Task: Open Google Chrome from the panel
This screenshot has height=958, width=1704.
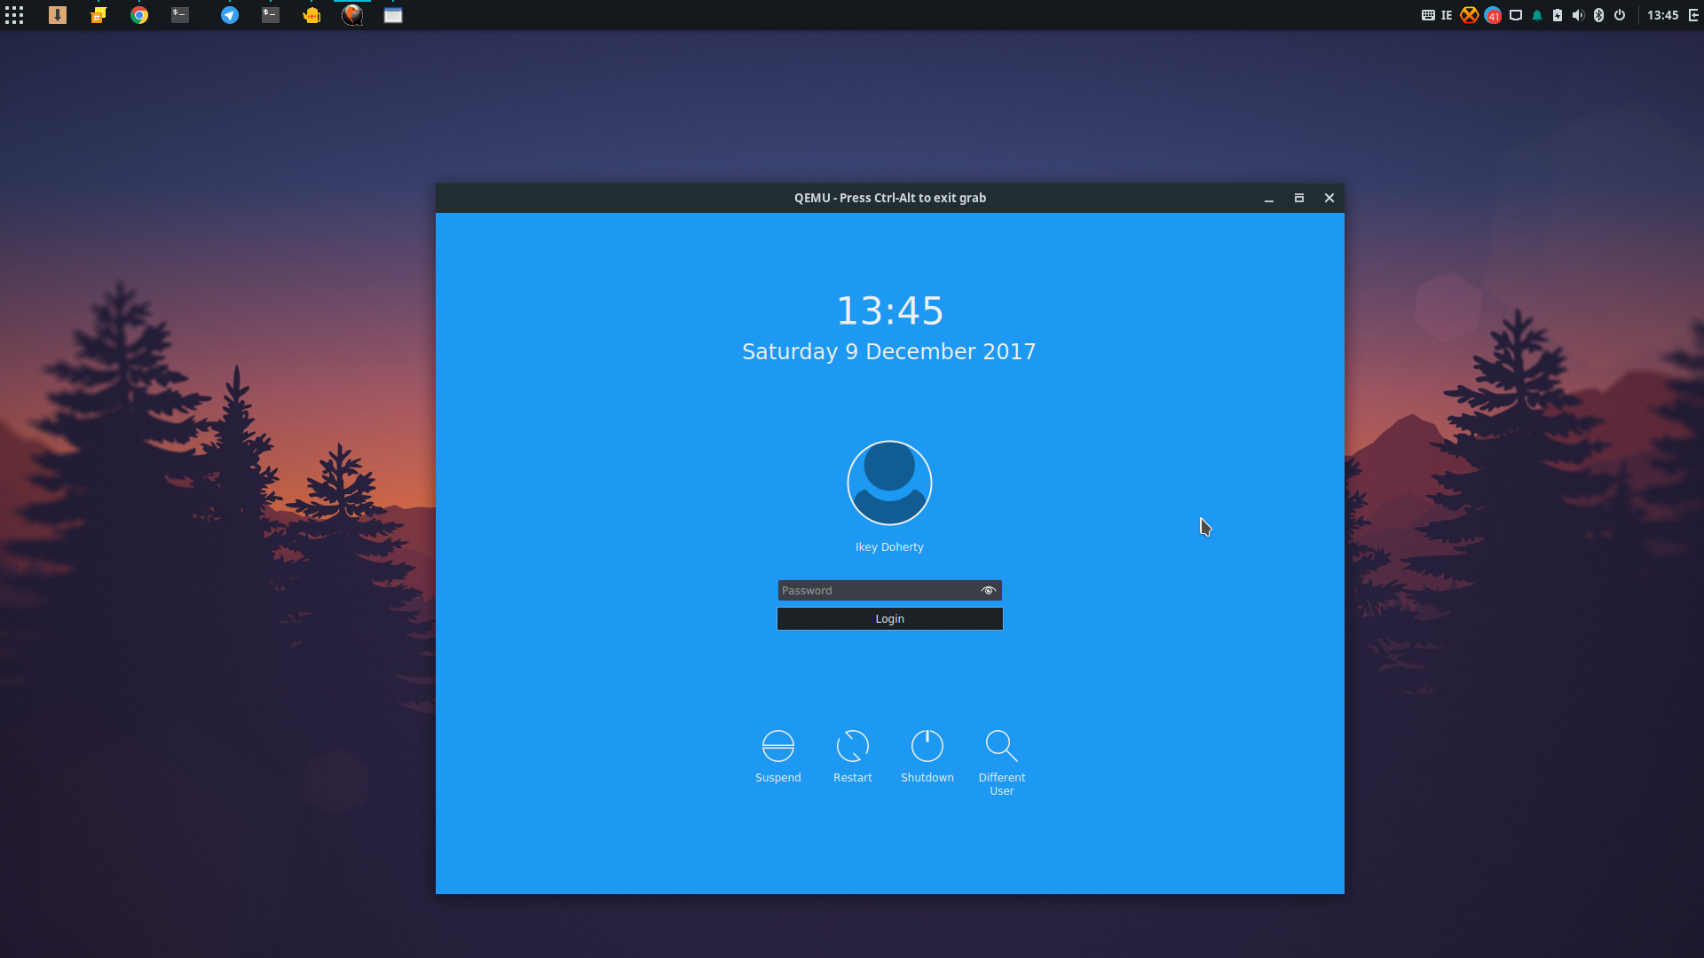Action: coord(139,15)
